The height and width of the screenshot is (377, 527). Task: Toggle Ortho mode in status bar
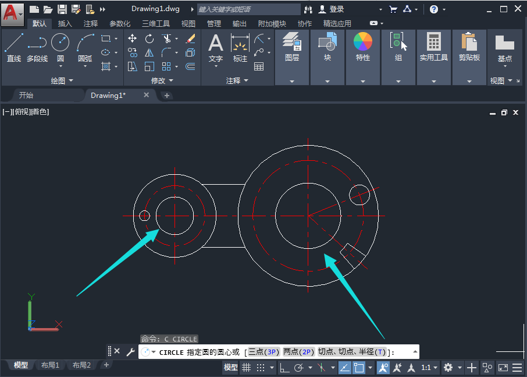pos(284,368)
